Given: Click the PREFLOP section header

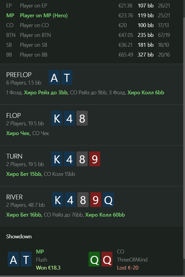Looking at the screenshot, I should click(19, 75).
